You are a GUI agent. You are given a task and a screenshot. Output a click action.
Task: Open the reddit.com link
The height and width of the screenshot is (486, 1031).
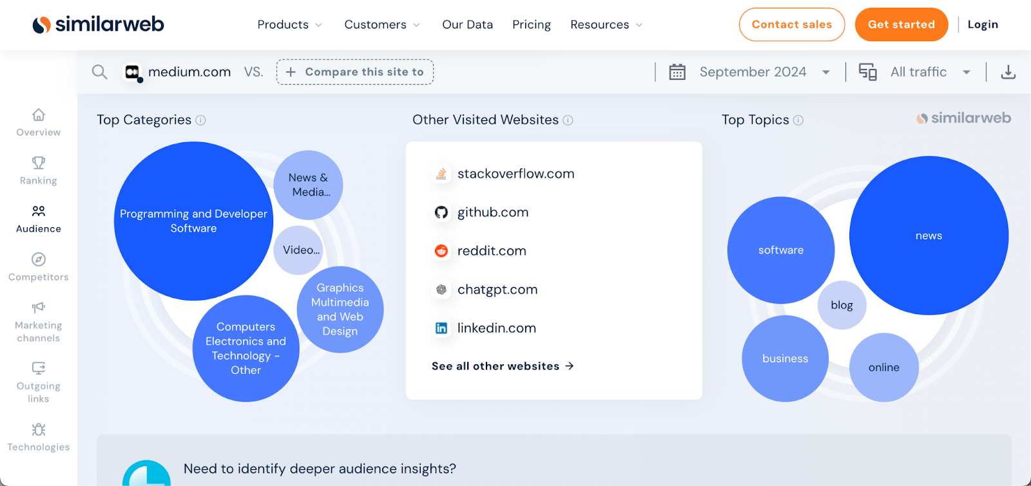click(x=492, y=251)
